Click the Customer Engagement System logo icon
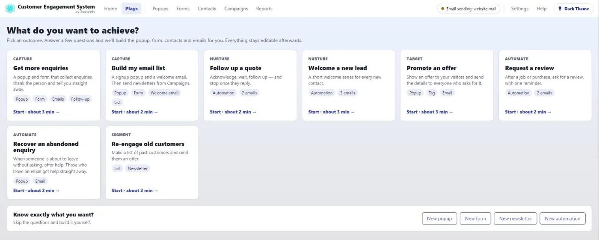Screen dimensions: 599x240 point(10,9)
